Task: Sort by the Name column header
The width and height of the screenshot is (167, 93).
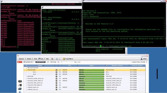Action: 41,66
